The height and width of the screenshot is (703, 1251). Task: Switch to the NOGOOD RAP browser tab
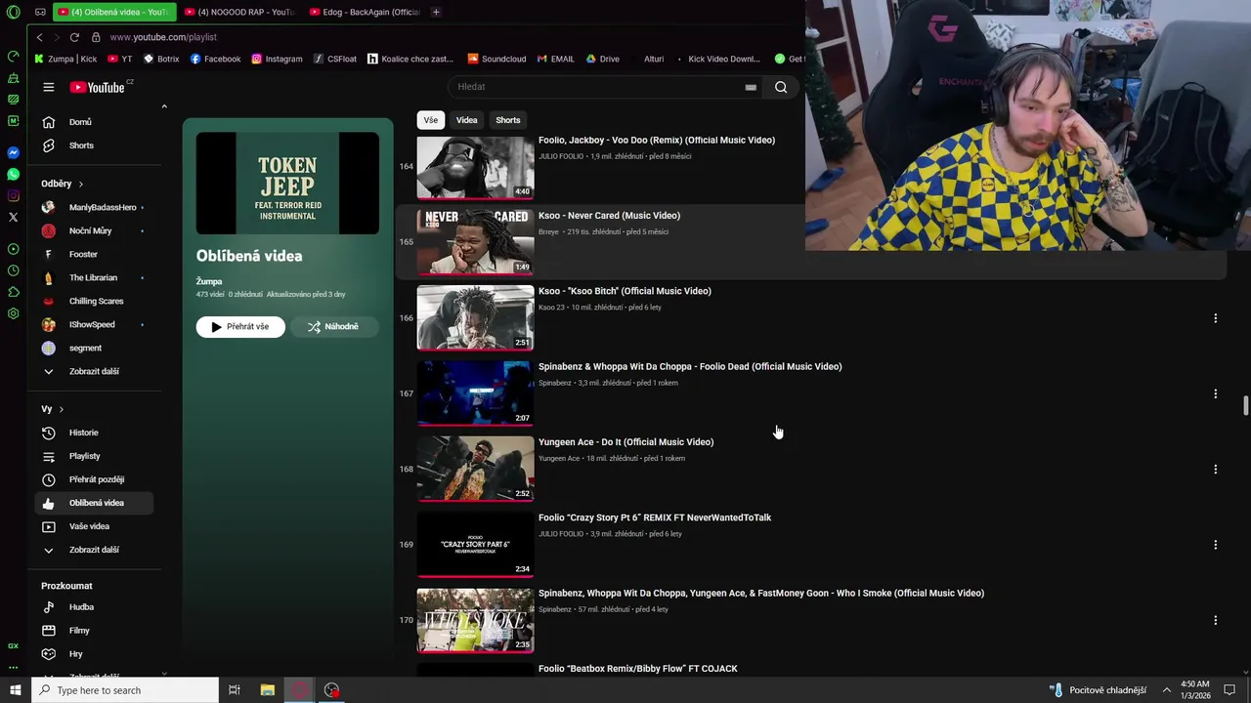[x=239, y=12]
